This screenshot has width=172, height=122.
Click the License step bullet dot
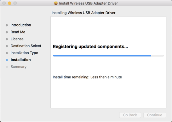tap(7, 39)
